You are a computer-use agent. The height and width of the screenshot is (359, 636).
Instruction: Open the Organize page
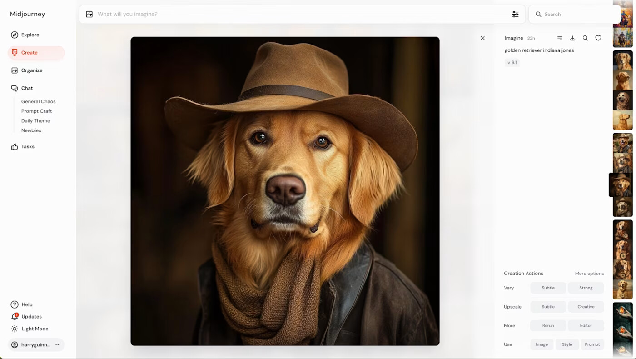tap(31, 70)
